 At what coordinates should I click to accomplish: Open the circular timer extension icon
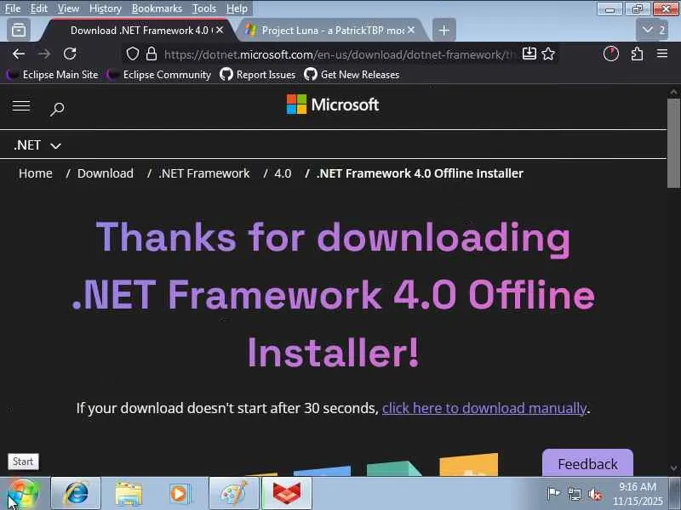tap(610, 54)
